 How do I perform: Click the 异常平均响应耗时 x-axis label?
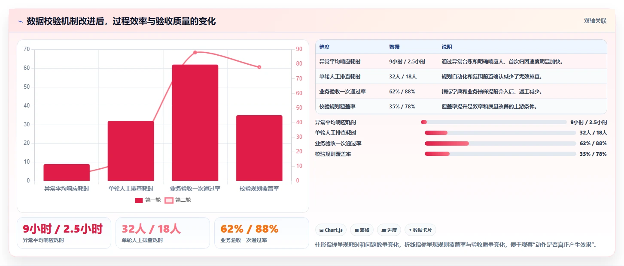click(67, 188)
